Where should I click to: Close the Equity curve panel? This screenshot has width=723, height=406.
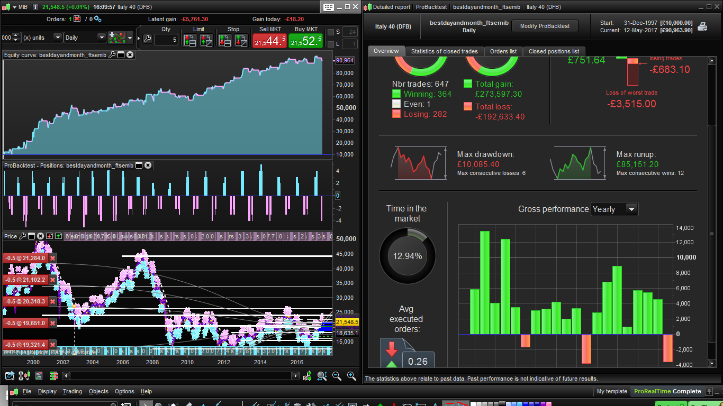(130, 55)
